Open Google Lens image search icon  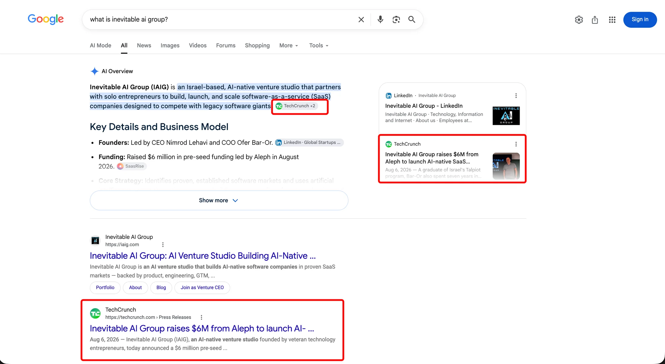pyautogui.click(x=396, y=20)
